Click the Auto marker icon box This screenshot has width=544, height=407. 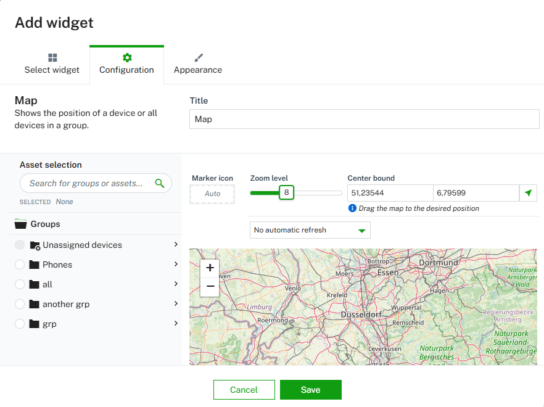pos(212,194)
